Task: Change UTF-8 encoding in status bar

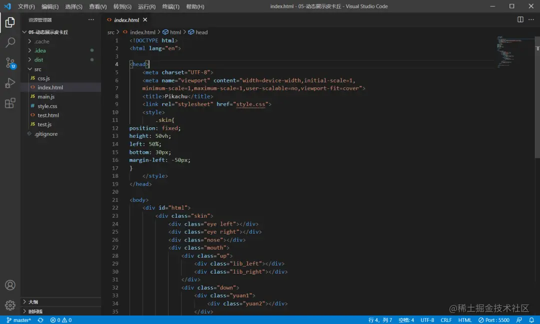Action: tap(427, 320)
